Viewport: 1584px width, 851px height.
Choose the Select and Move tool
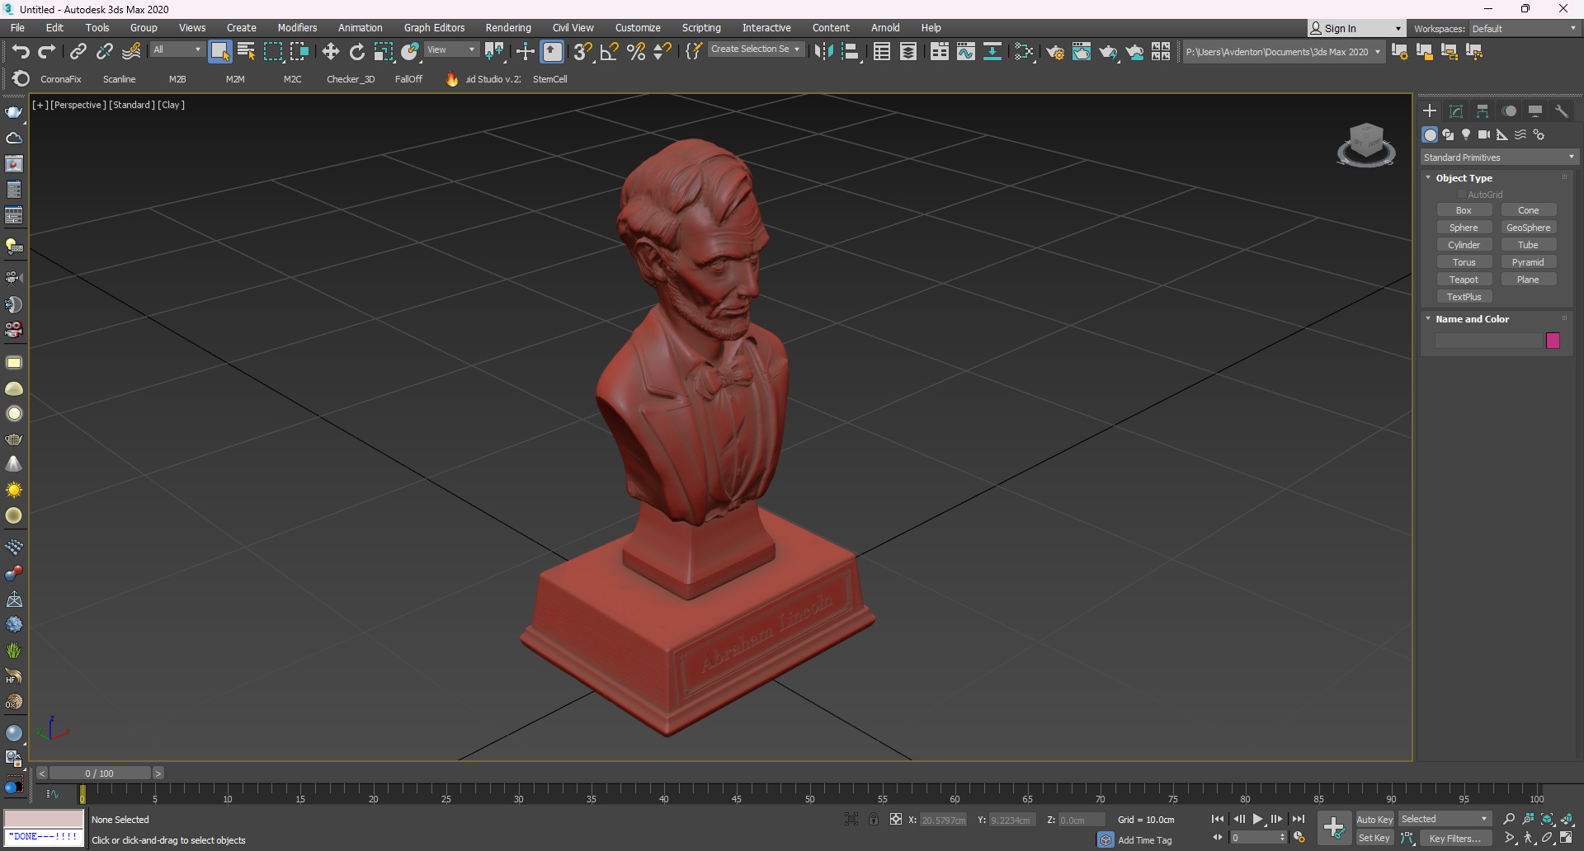click(331, 52)
